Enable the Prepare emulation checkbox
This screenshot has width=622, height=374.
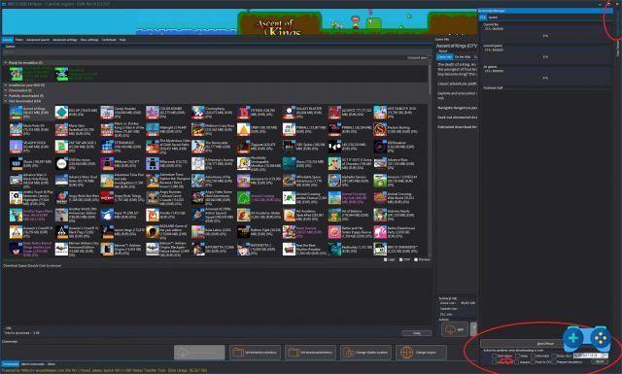coord(554,361)
